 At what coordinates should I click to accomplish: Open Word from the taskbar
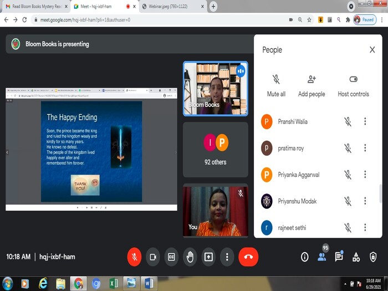(149, 284)
